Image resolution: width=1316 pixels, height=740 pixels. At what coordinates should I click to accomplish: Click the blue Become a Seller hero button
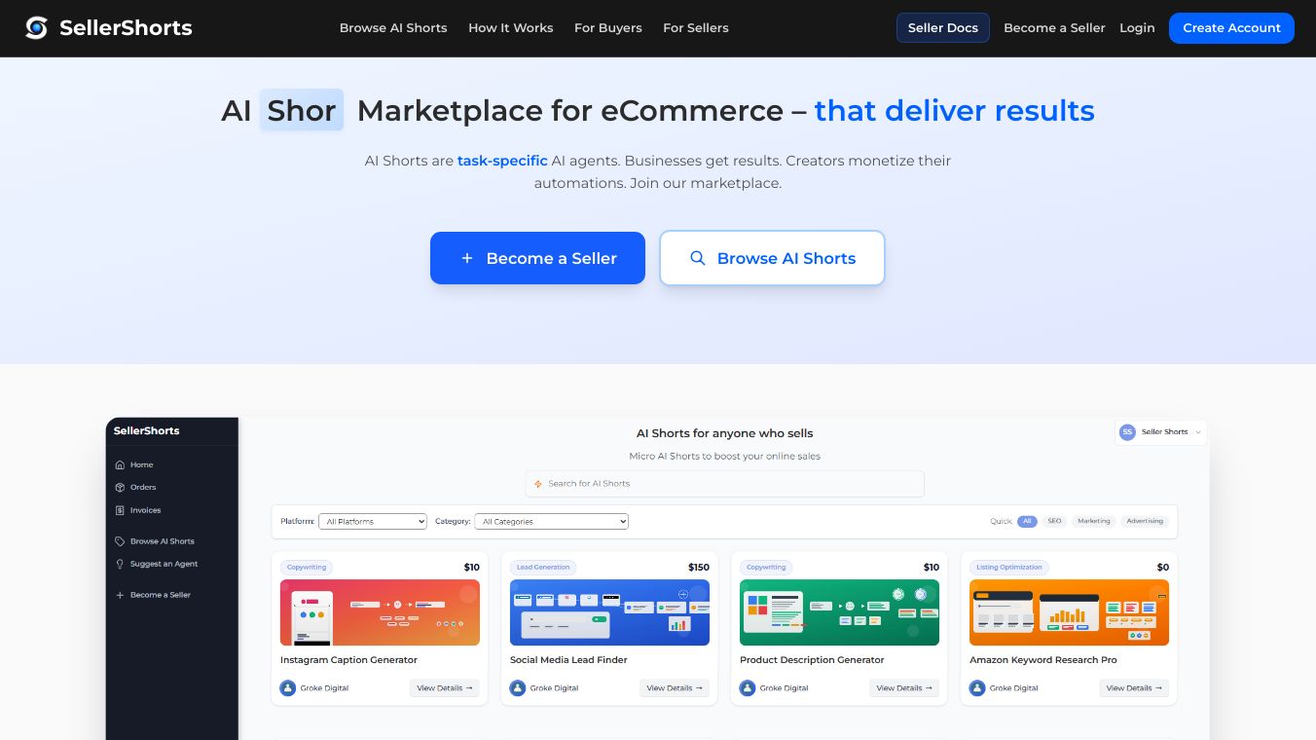click(x=538, y=258)
